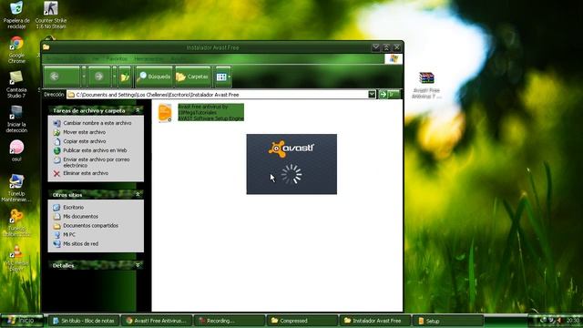Go to Mi PC in Otros sitios
This screenshot has width=583, height=328.
pos(65,235)
